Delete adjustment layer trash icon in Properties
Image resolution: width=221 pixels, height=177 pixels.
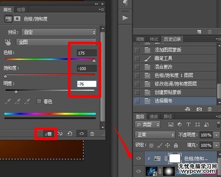(x=92, y=134)
